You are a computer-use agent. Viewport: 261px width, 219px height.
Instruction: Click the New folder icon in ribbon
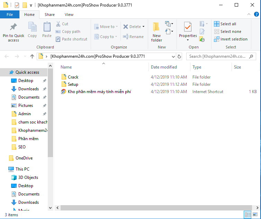coord(156,27)
